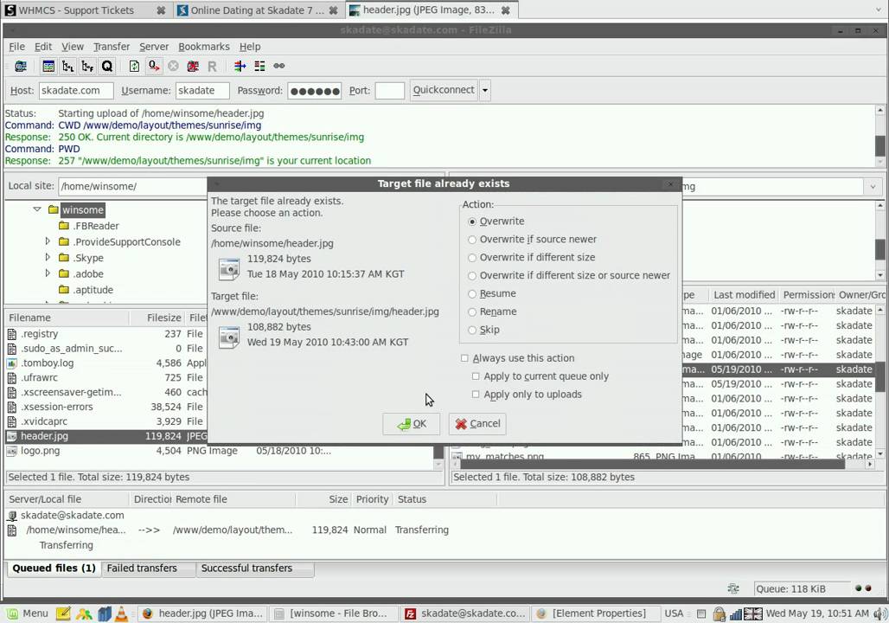Launch the books icon in taskbar
Viewport: 889px width, 623px height.
104,613
